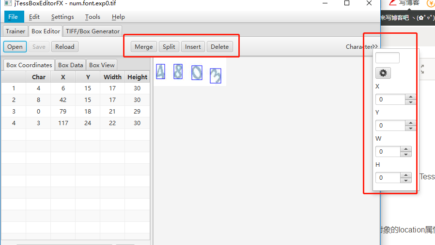
Task: Select the Box Data tab
Action: (70, 65)
